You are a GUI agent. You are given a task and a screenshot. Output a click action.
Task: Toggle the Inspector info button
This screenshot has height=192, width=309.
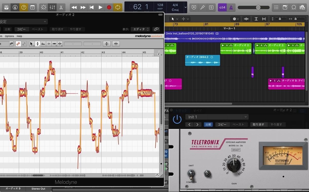click(x=15, y=7)
